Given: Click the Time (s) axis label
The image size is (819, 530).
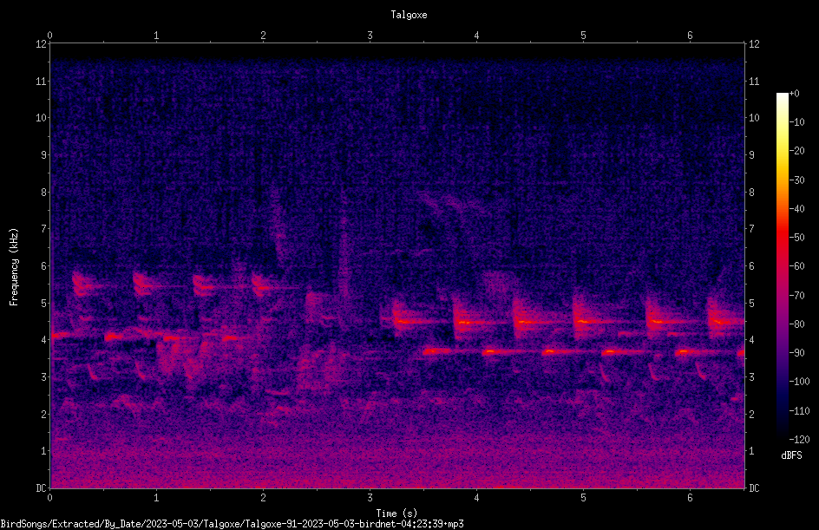Looking at the screenshot, I should 396,514.
